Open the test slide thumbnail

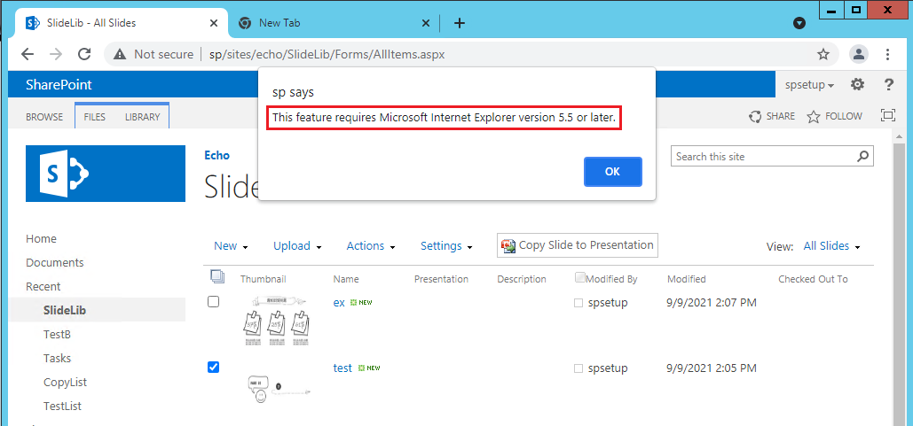[278, 390]
